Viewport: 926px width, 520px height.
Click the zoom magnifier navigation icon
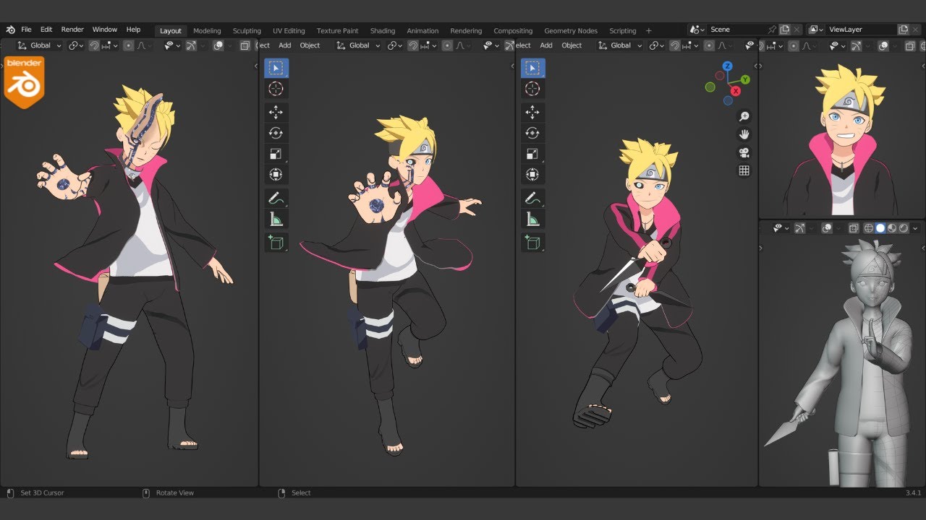(x=744, y=116)
